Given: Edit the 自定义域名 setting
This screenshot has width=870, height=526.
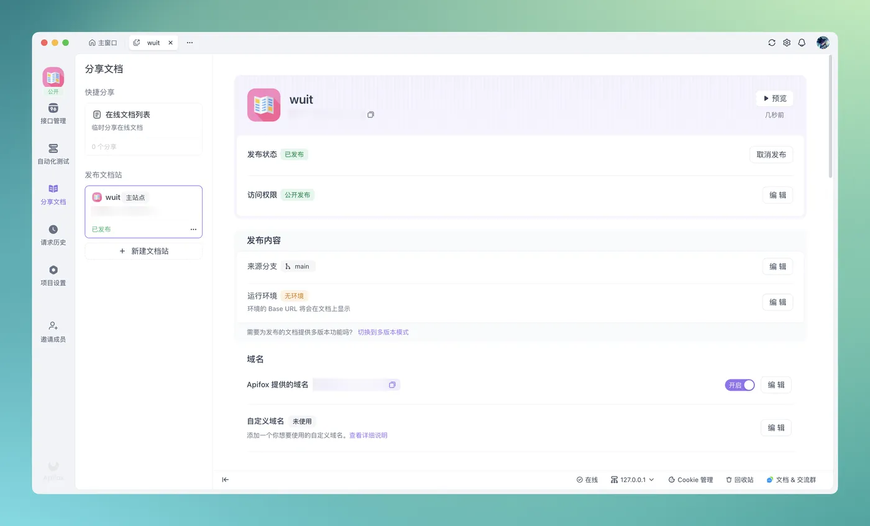Looking at the screenshot, I should (x=776, y=428).
